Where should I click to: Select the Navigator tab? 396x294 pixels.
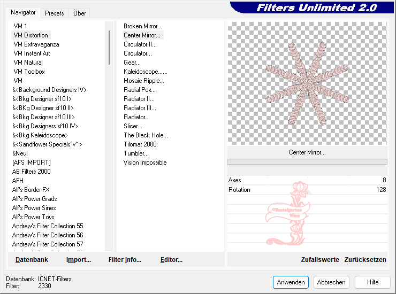click(24, 12)
